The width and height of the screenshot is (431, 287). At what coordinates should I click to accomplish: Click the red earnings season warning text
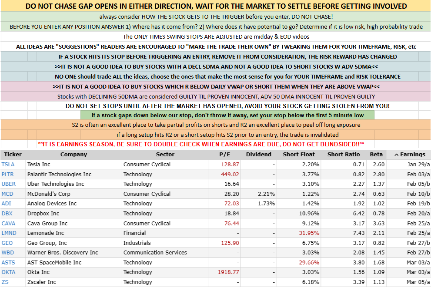pyautogui.click(x=201, y=144)
